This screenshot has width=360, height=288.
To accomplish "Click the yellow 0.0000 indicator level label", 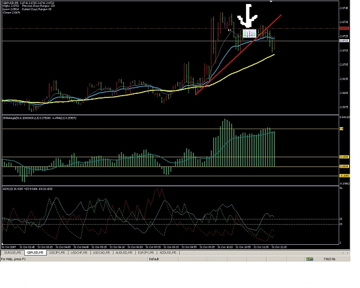I will [344, 166].
